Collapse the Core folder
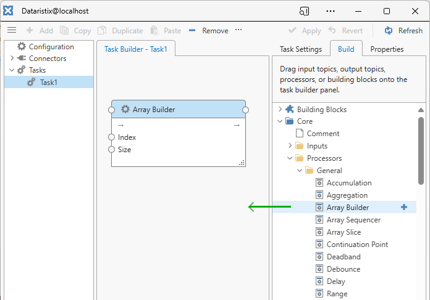Screen dimensions: 430x300 (280, 121)
